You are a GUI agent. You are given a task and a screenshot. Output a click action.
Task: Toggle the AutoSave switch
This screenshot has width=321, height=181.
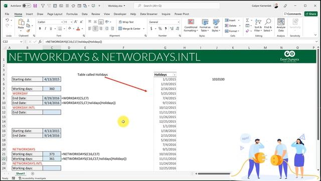click(x=27, y=6)
